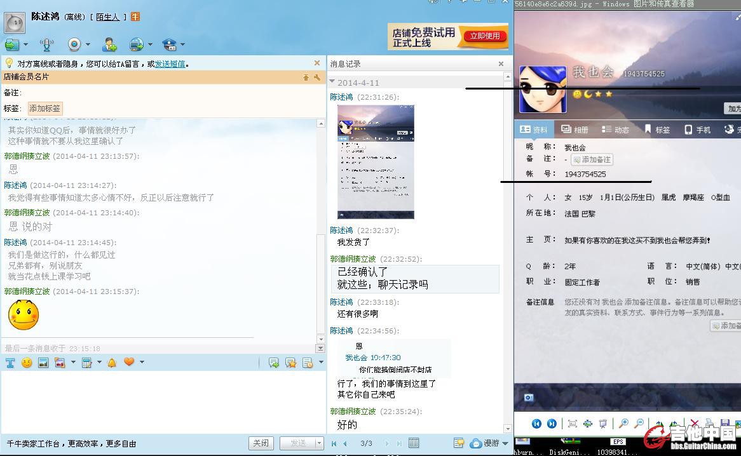
Task: Click the wrench settings icon on member card
Action: [x=317, y=77]
